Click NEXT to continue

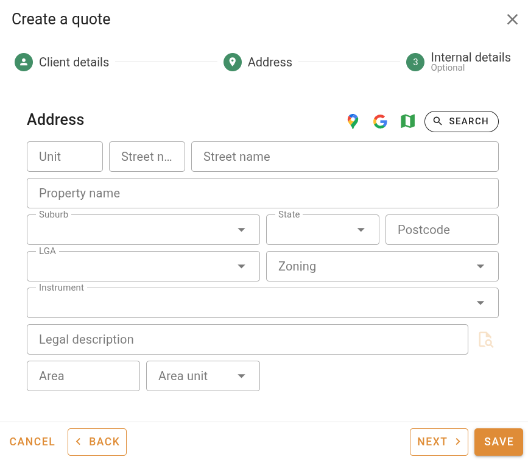[x=439, y=441]
